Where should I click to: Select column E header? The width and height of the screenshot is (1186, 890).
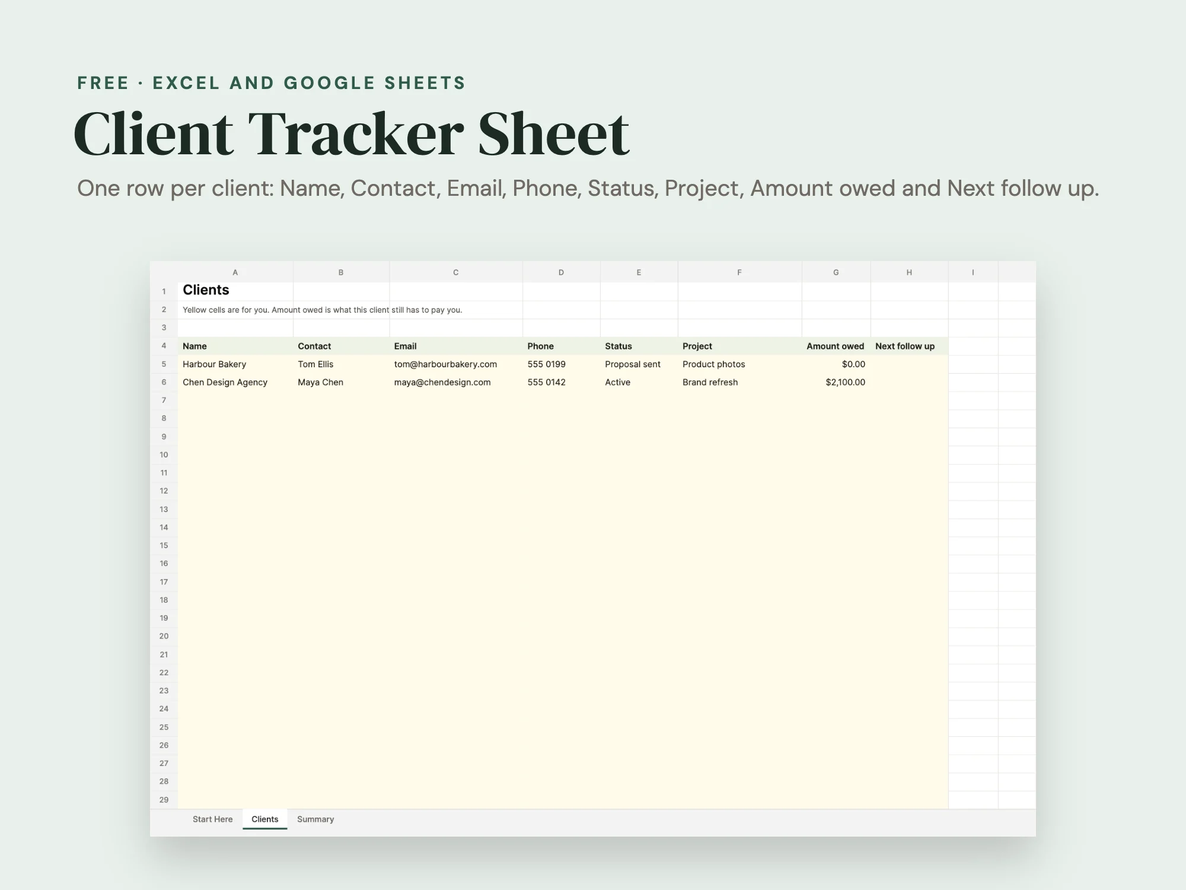639,272
